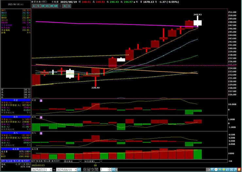The height and width of the screenshot is (172, 242).
Task: Click the undo arrow icon in bottom toolbar
Action: 228,170
